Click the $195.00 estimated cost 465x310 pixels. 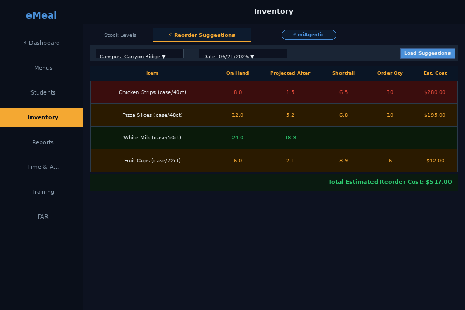click(x=435, y=115)
